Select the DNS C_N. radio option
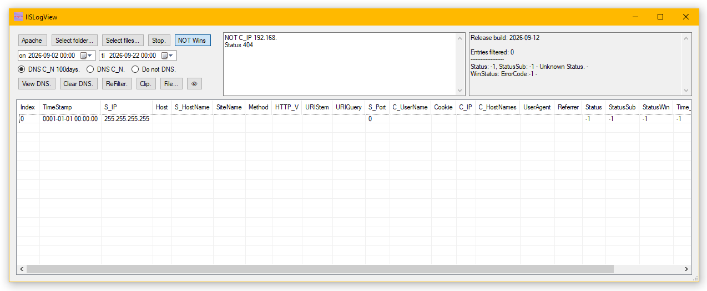 click(106, 69)
